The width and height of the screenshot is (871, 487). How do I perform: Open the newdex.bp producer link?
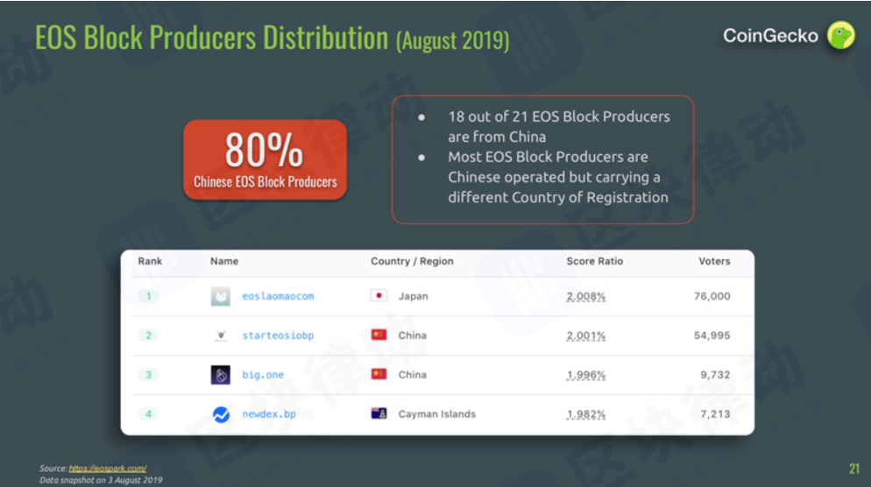(269, 414)
